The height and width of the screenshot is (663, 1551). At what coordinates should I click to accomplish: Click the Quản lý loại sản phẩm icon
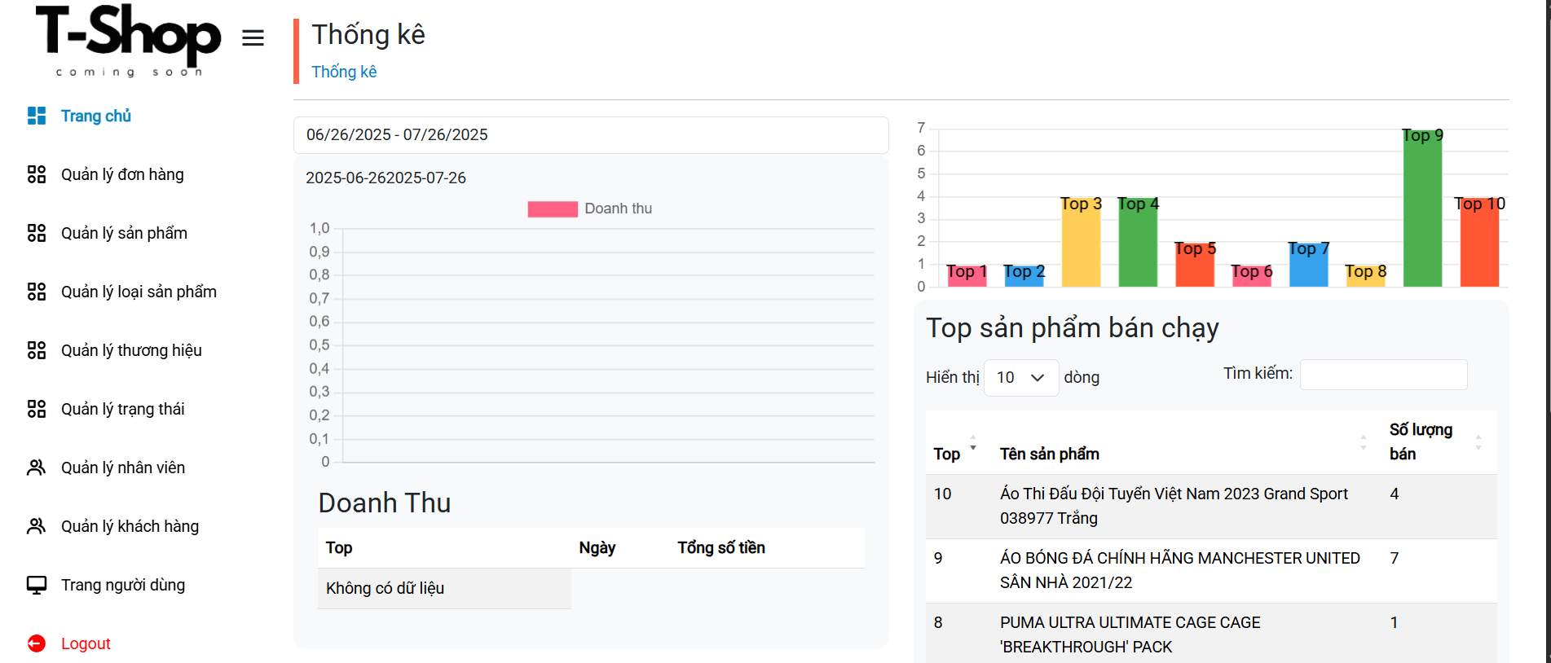tap(37, 292)
